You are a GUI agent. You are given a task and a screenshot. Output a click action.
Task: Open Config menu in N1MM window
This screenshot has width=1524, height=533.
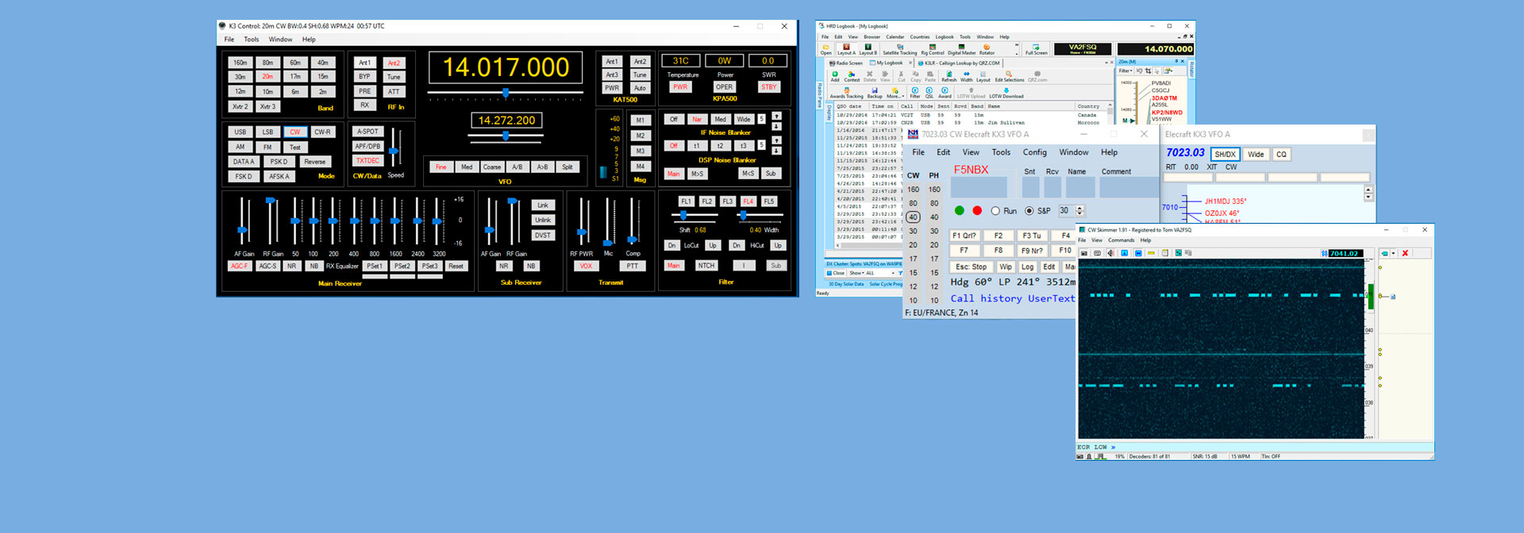[x=1034, y=152]
